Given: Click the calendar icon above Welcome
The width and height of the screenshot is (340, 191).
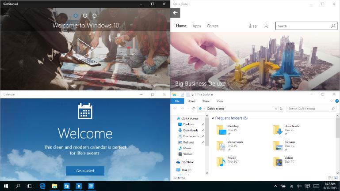Looking at the screenshot, I should (85, 111).
